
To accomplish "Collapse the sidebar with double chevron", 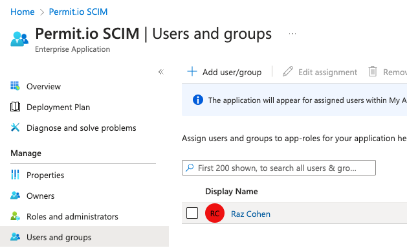I will coord(161,72).
